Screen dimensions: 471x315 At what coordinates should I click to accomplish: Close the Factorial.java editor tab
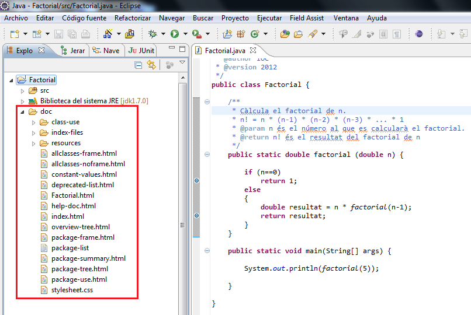[254, 51]
